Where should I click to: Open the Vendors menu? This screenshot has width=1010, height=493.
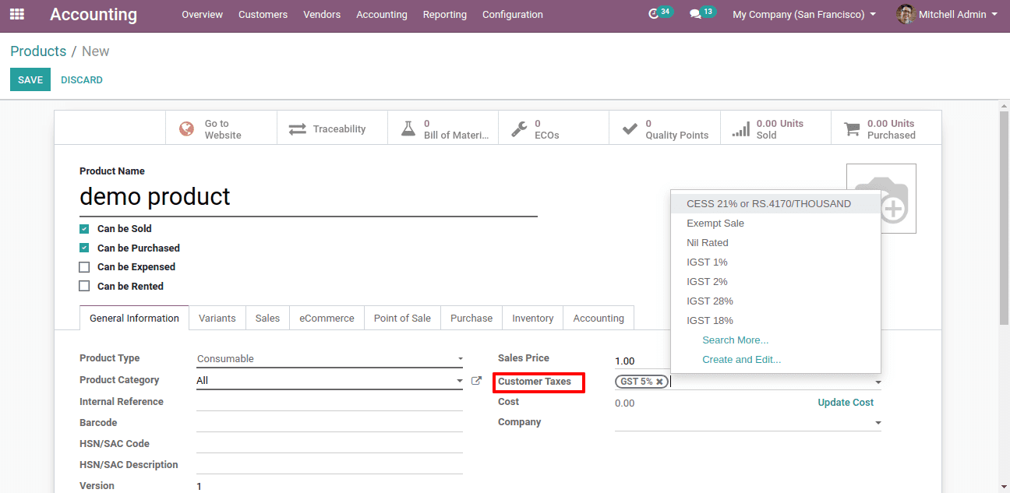click(x=322, y=14)
